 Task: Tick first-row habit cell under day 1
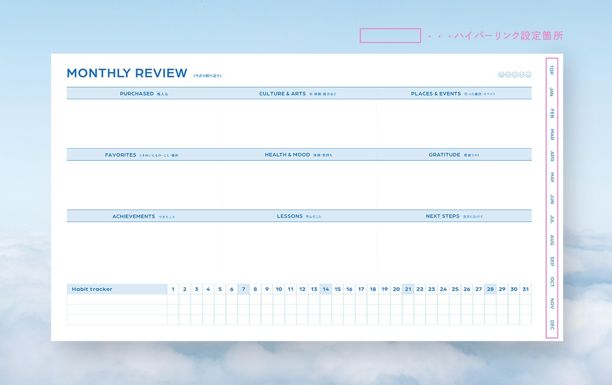point(173,299)
